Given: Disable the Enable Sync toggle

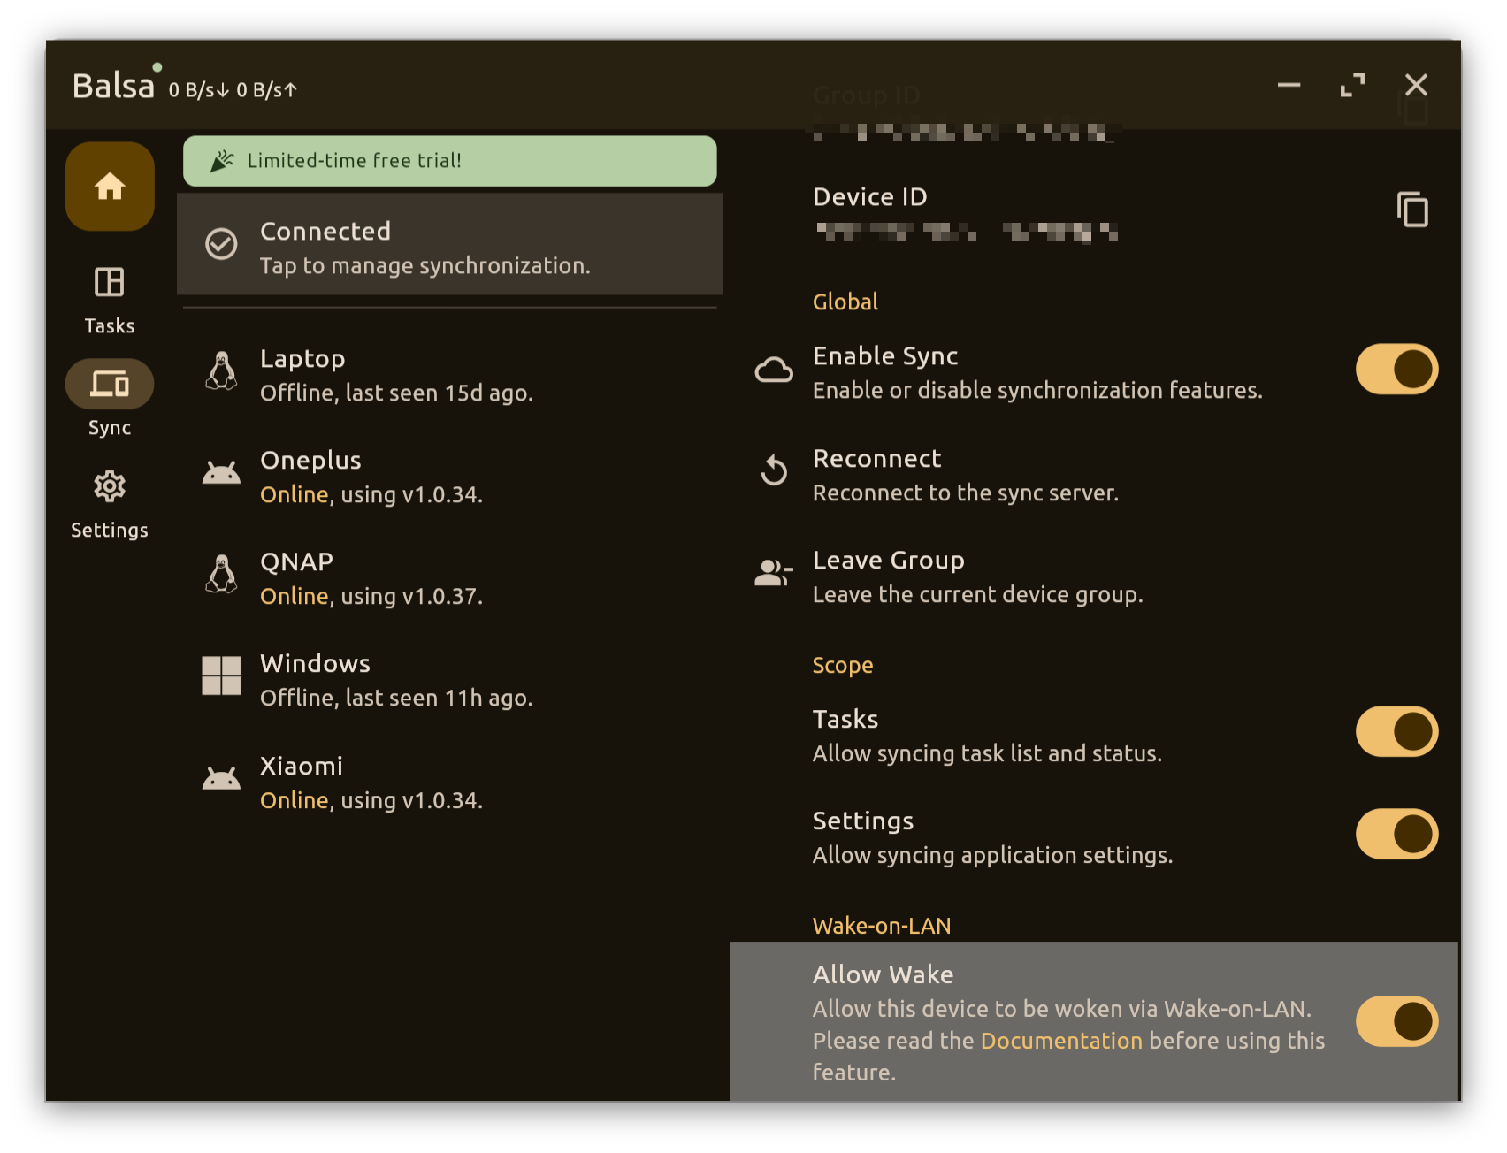Looking at the screenshot, I should coord(1396,370).
